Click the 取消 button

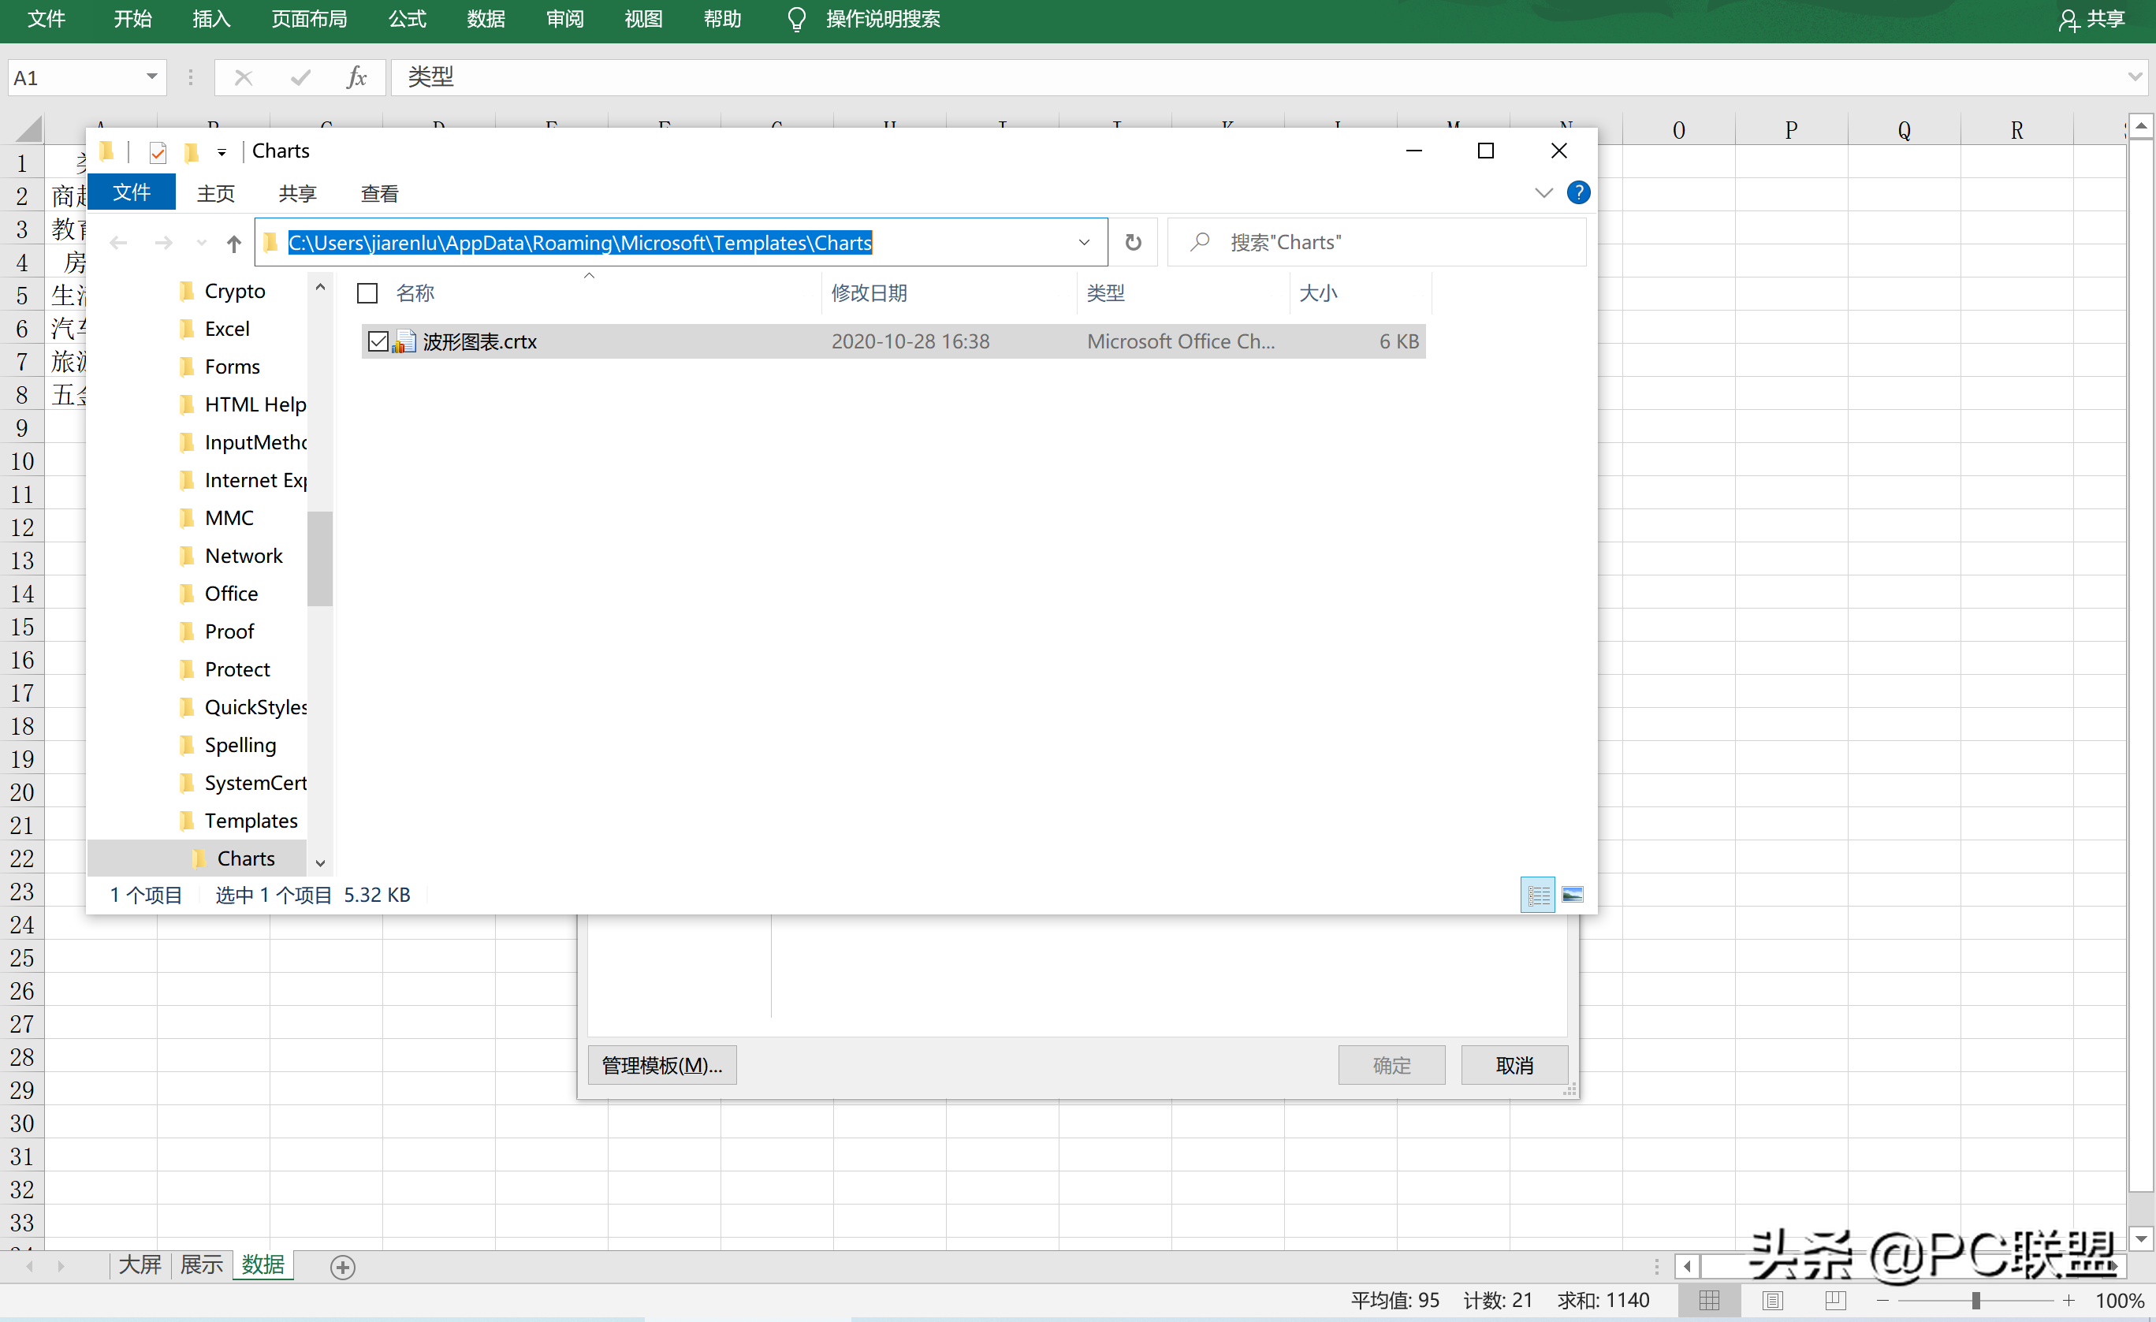[x=1514, y=1065]
